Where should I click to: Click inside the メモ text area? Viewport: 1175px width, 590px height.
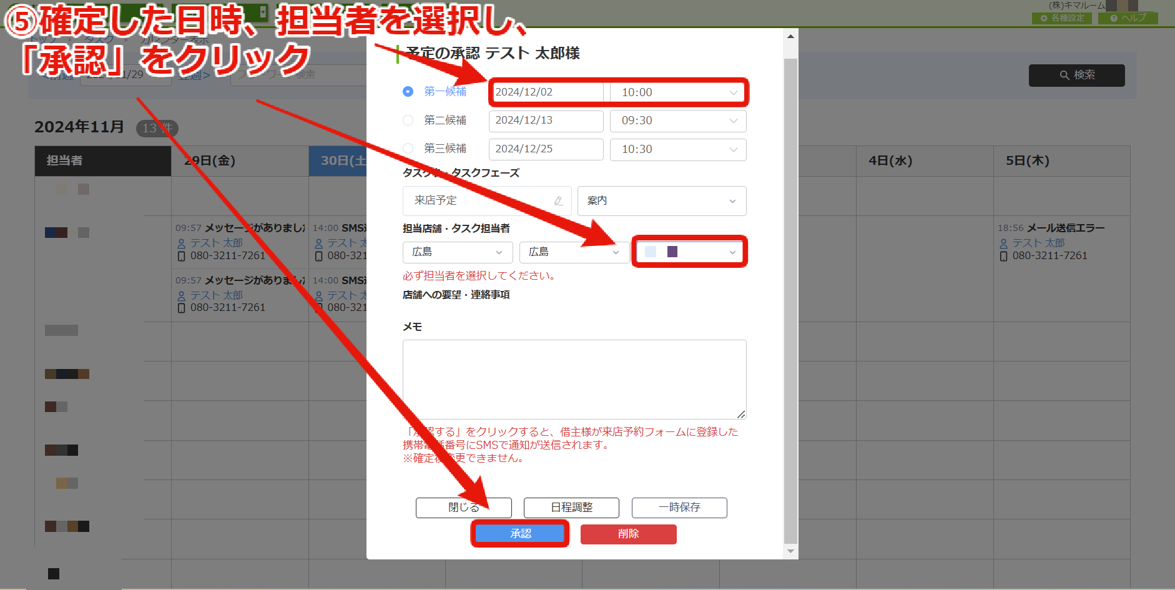pos(574,380)
